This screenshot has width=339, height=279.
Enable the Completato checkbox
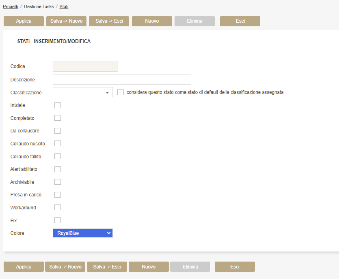[x=58, y=118]
